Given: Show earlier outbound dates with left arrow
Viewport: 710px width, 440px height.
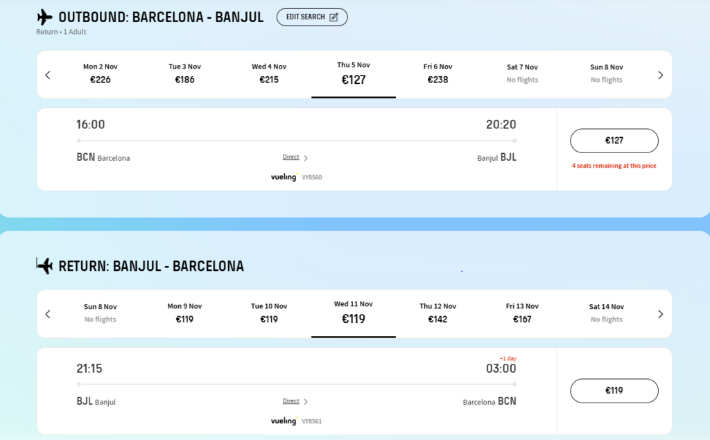Looking at the screenshot, I should [48, 75].
